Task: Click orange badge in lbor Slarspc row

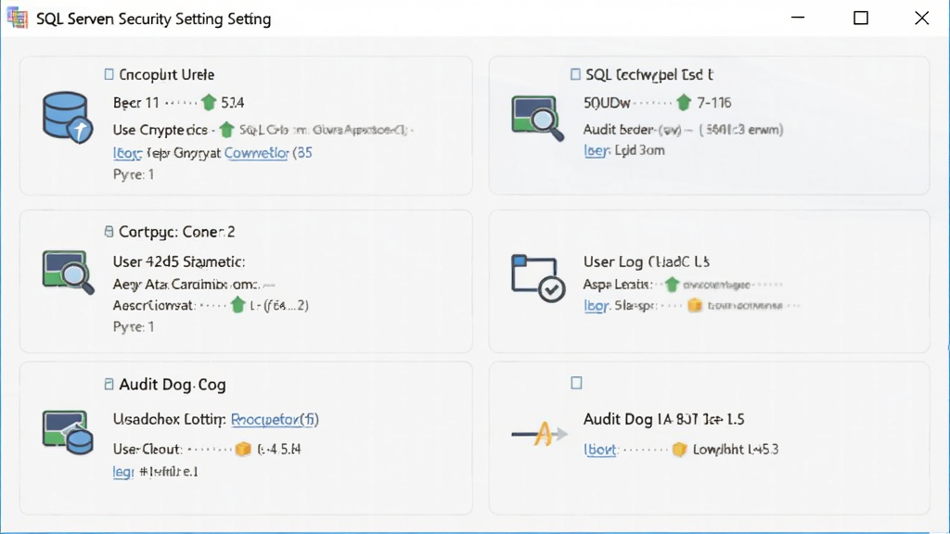Action: click(x=695, y=305)
